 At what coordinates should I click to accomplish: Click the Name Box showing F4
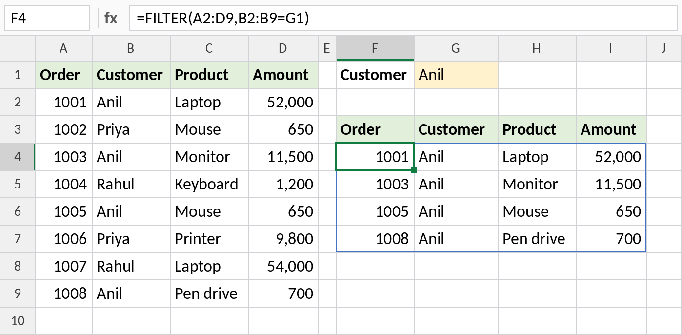(x=47, y=18)
